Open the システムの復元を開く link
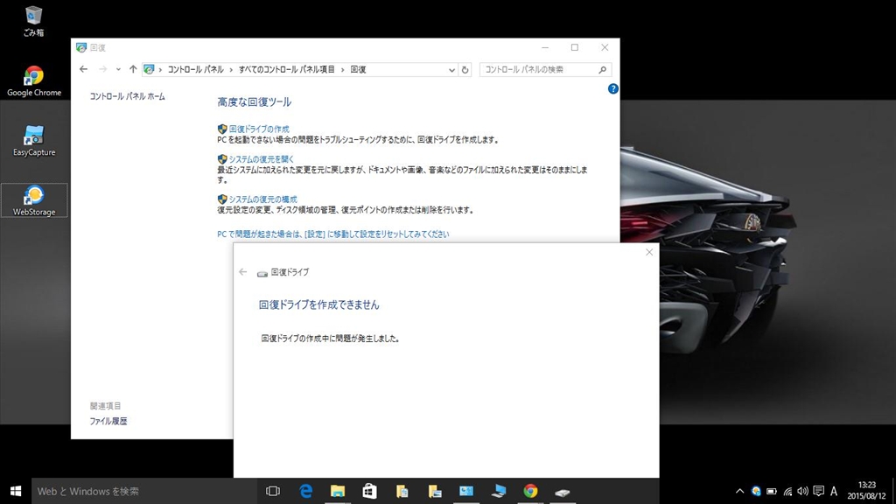The image size is (896, 504). click(261, 159)
